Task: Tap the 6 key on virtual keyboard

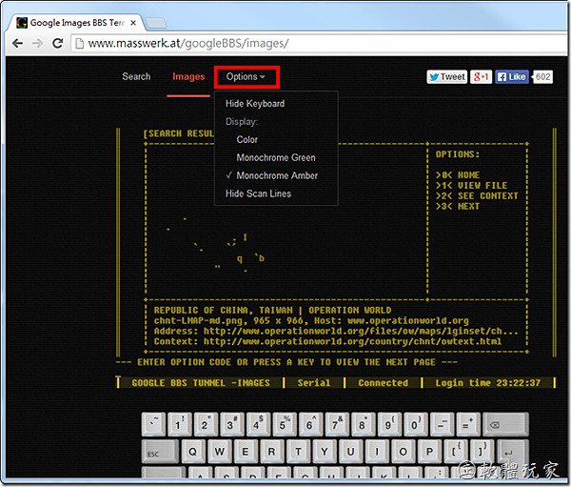Action: tap(310, 424)
